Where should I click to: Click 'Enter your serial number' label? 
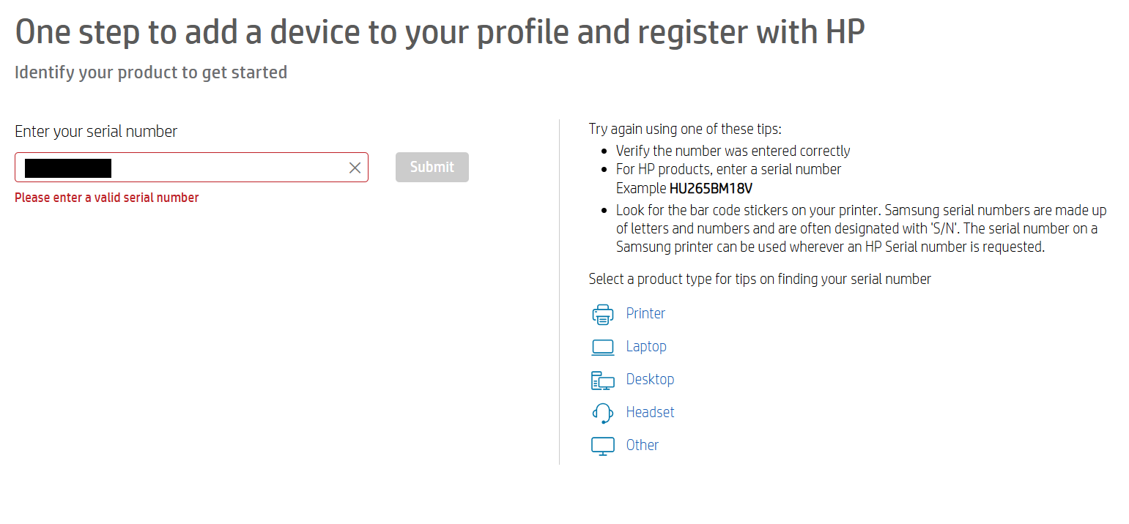[x=96, y=131]
